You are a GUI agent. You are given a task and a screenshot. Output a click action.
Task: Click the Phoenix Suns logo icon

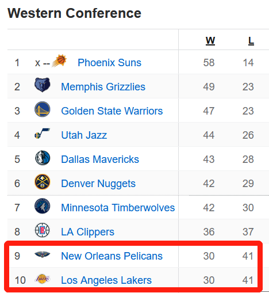pyautogui.click(x=59, y=60)
